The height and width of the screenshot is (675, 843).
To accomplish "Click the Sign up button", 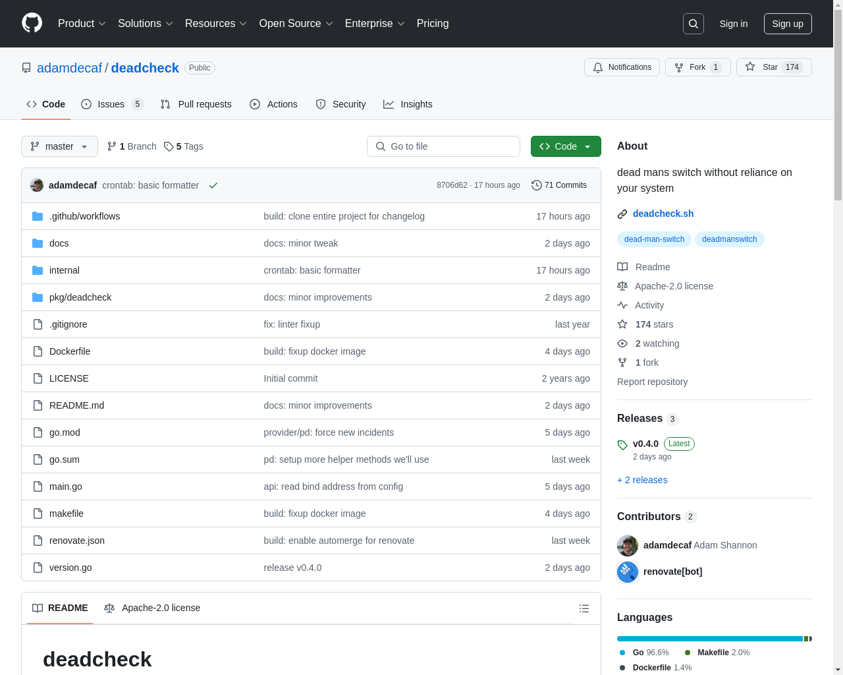I will (788, 24).
